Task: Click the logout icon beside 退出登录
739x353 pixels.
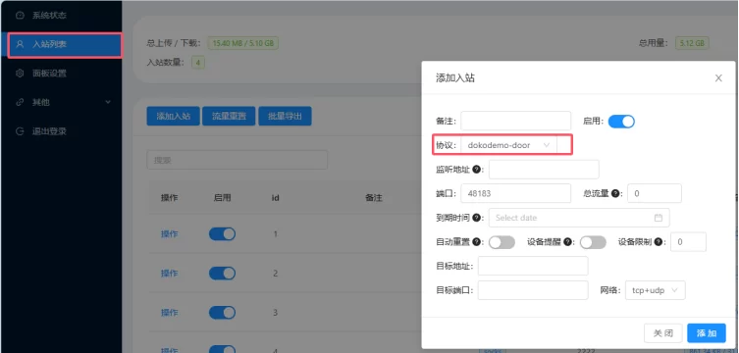Action: tap(20, 131)
